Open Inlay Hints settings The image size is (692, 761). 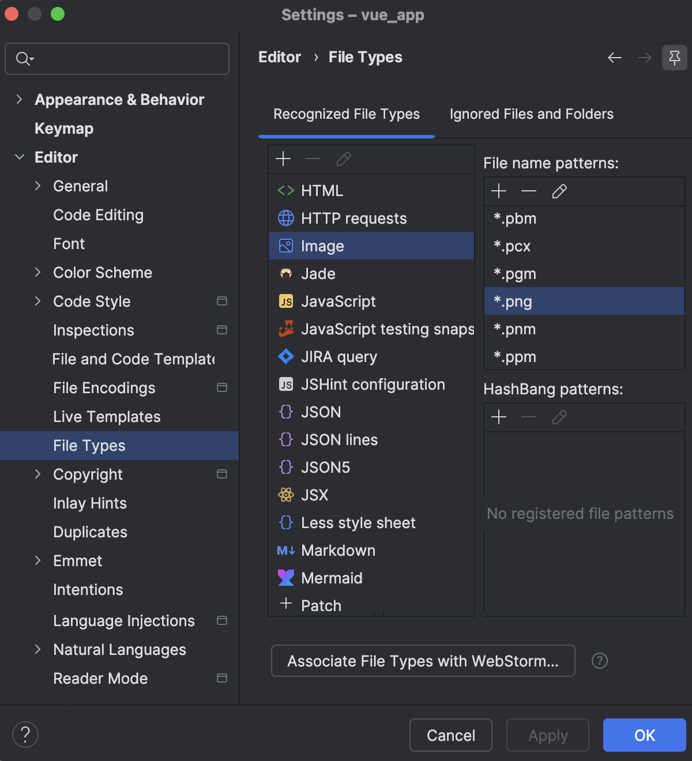click(x=90, y=503)
